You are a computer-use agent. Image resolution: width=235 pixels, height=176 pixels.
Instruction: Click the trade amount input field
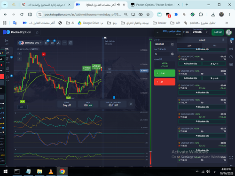tap(162, 54)
